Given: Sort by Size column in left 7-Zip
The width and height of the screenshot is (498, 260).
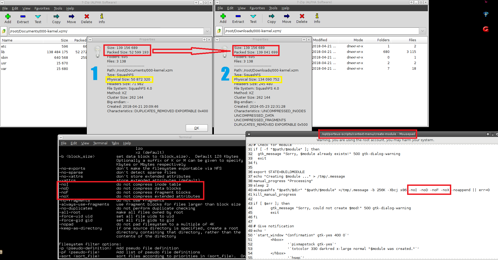Looking at the screenshot, I should coord(56,40).
